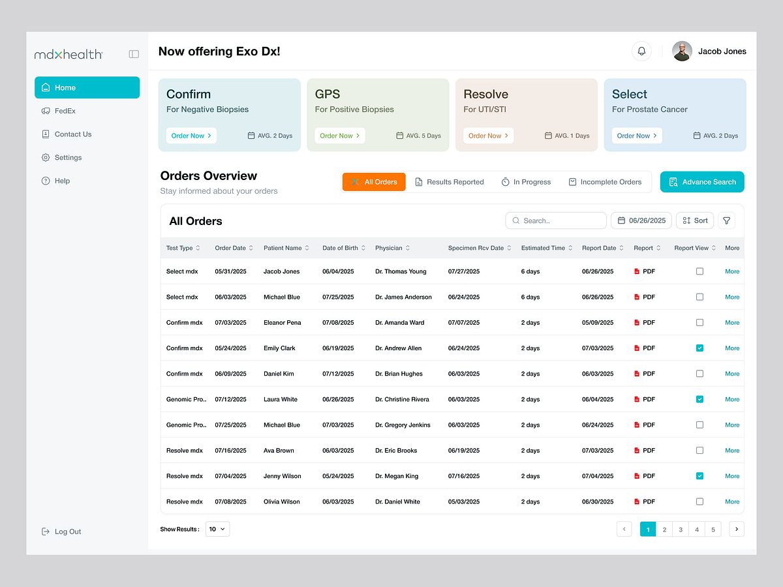Open PDF report for Laura White row
The height and width of the screenshot is (587, 783).
[645, 399]
